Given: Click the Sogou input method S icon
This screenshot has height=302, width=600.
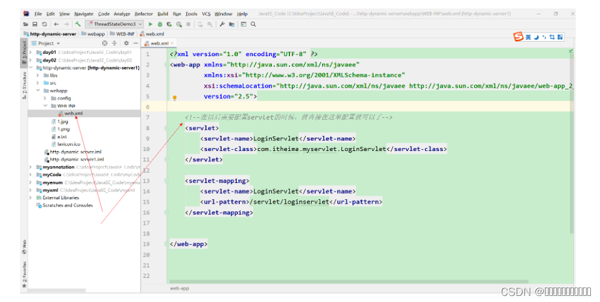Looking at the screenshot, I should [x=518, y=37].
